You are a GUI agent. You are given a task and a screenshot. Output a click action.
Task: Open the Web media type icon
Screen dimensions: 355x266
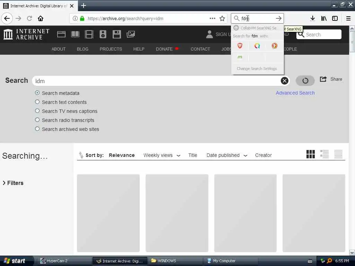click(61, 34)
